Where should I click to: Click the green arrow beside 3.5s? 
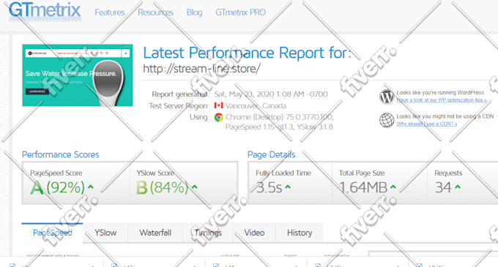288,187
